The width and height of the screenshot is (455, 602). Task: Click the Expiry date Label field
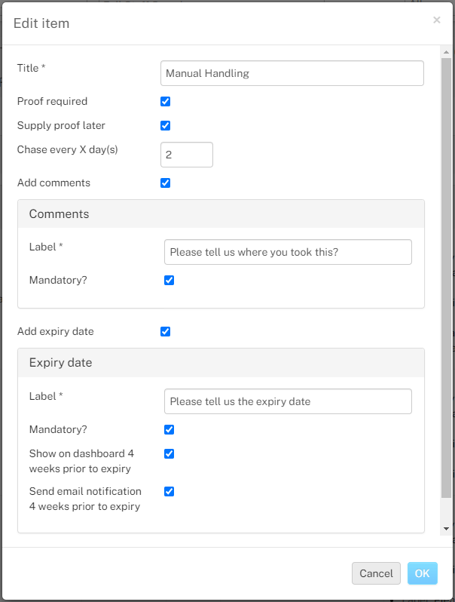click(288, 401)
